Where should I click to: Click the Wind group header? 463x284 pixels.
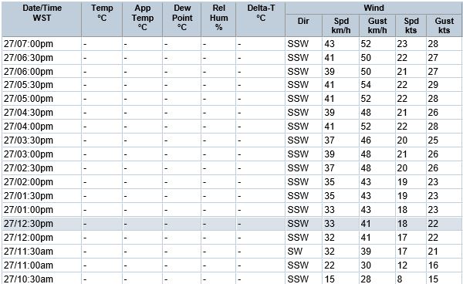click(373, 8)
